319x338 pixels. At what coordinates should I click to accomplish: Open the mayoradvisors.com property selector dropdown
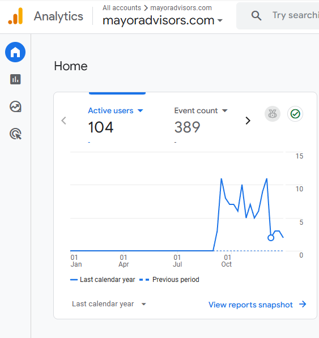(163, 20)
